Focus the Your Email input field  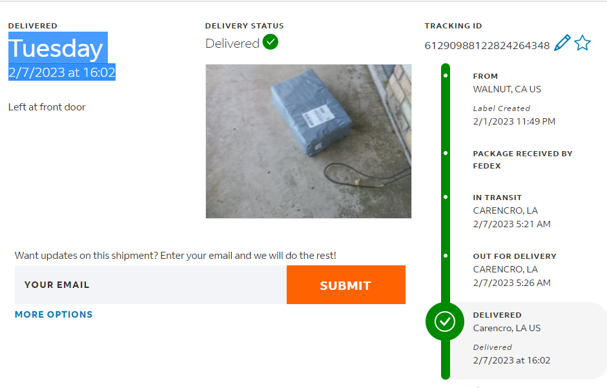click(150, 285)
